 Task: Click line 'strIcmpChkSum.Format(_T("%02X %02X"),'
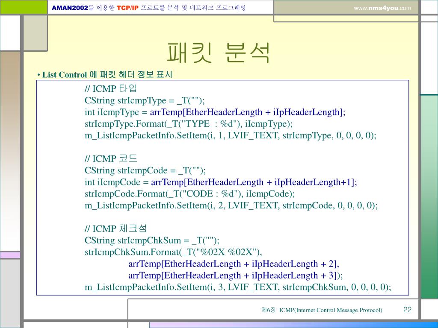click(x=174, y=252)
